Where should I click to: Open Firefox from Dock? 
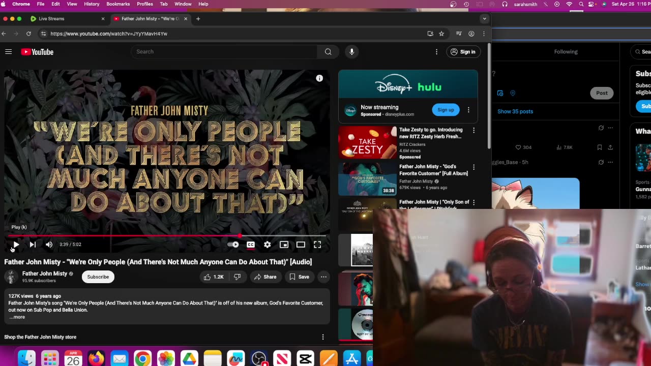click(96, 358)
